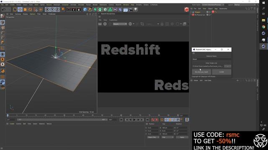Click the coordinate system icon after Z

62,10
